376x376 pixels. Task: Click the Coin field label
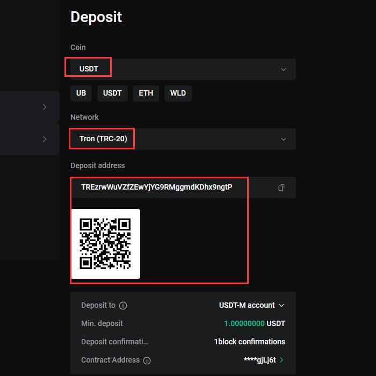78,47
